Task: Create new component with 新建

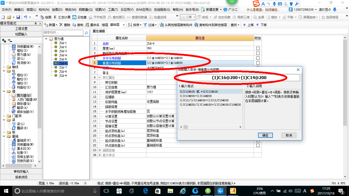Action: pos(51,25)
